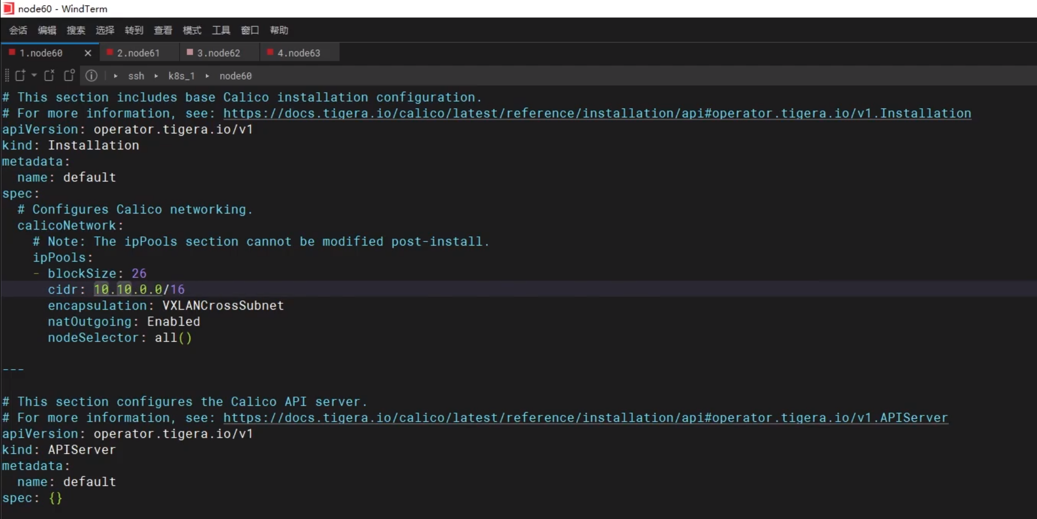Viewport: 1037px width, 519px height.
Task: Open the 会话 menu
Action: coord(18,30)
